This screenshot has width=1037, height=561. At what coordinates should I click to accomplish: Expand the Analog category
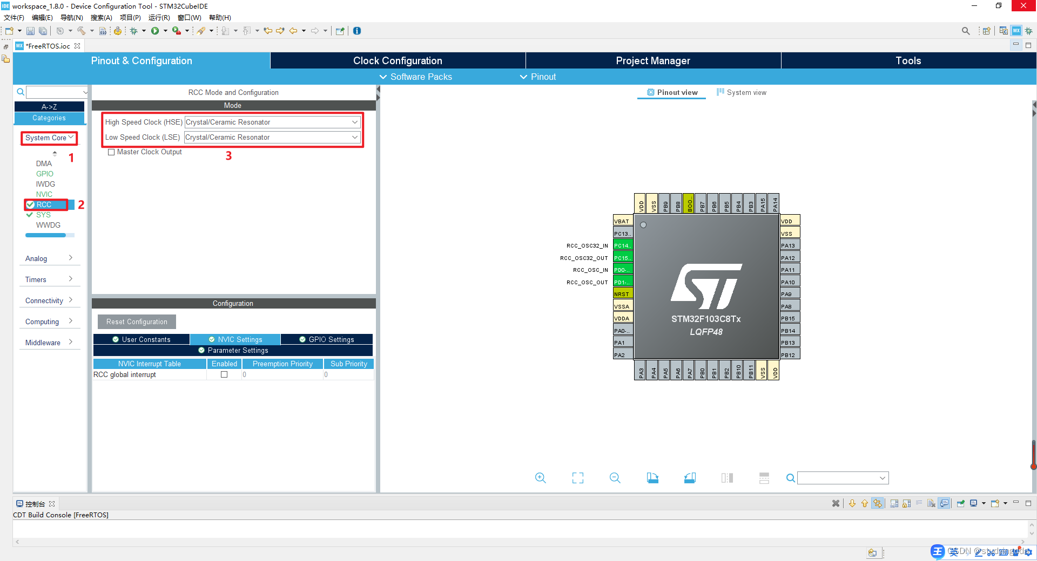click(49, 258)
